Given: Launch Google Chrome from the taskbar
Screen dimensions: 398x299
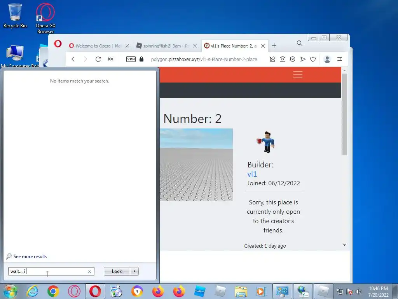Looking at the screenshot, I should (53, 291).
